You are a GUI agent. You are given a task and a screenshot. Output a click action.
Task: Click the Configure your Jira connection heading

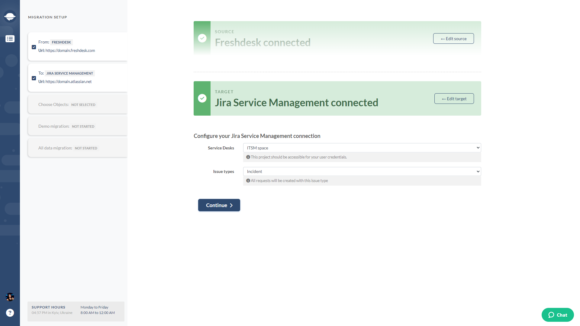(x=257, y=136)
